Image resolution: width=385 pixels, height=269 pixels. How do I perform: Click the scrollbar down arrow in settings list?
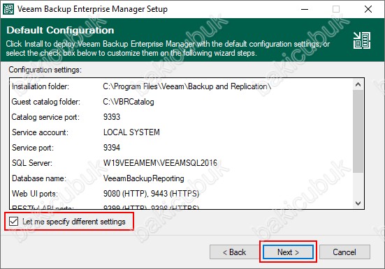[358, 203]
